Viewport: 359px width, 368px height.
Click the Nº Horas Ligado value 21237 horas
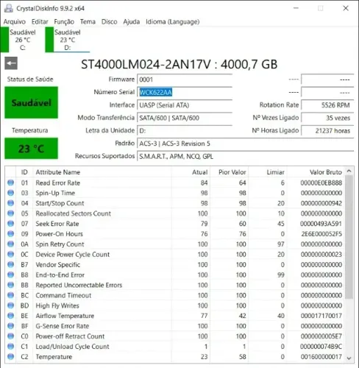(x=327, y=131)
